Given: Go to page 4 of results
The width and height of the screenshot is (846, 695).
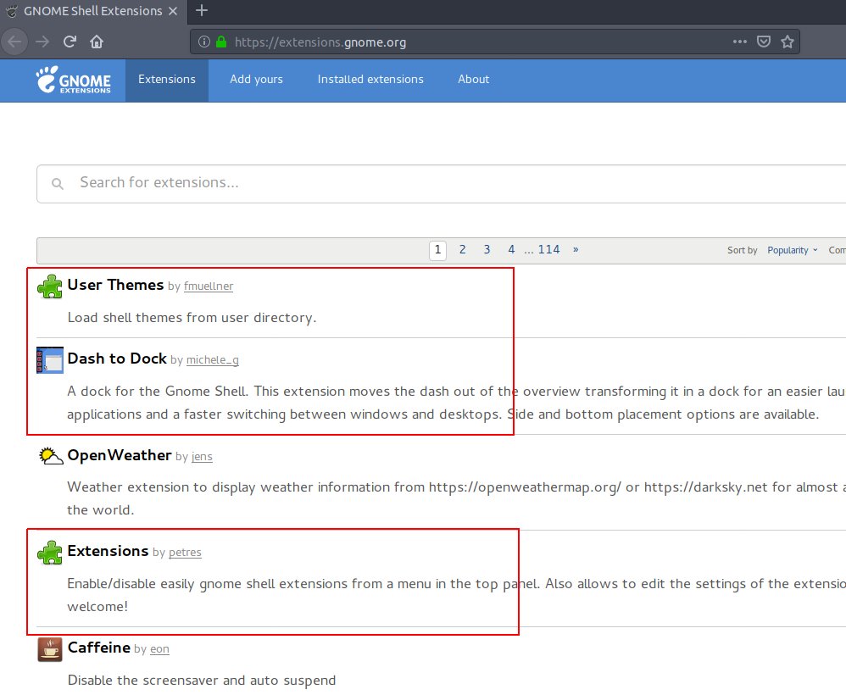Looking at the screenshot, I should point(511,250).
